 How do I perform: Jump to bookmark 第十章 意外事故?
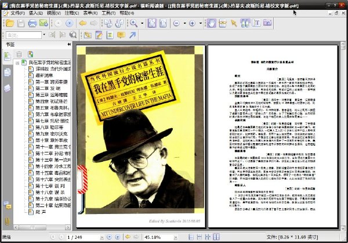click(x=52, y=140)
